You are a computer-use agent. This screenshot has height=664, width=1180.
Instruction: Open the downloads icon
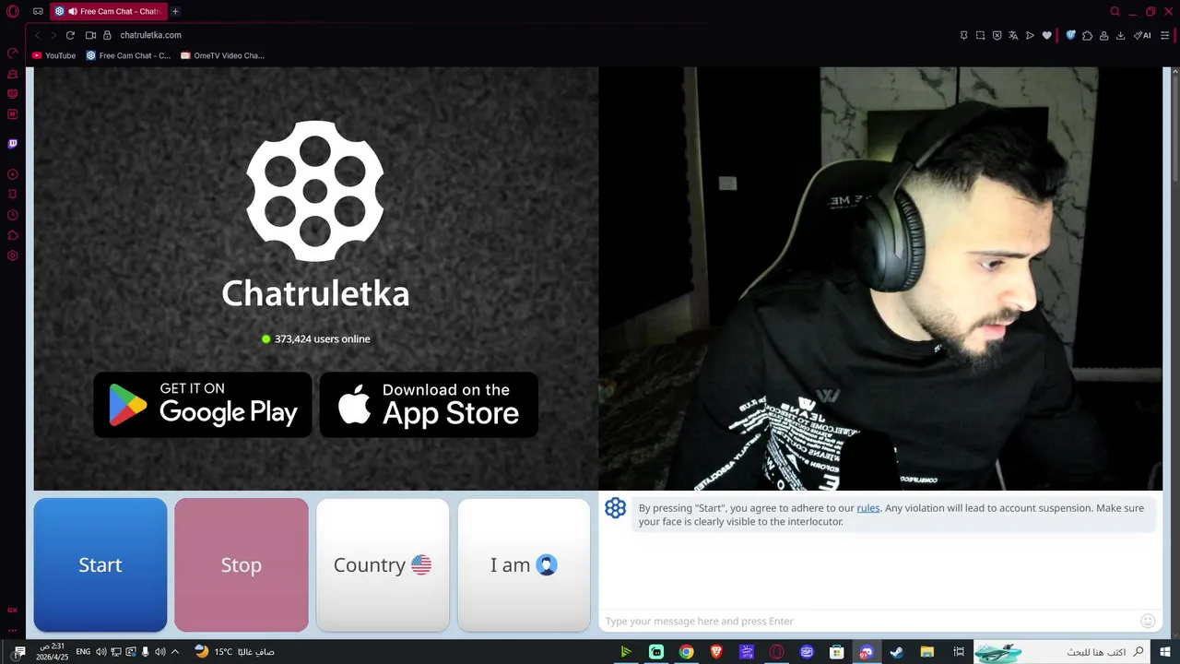coord(1120,35)
